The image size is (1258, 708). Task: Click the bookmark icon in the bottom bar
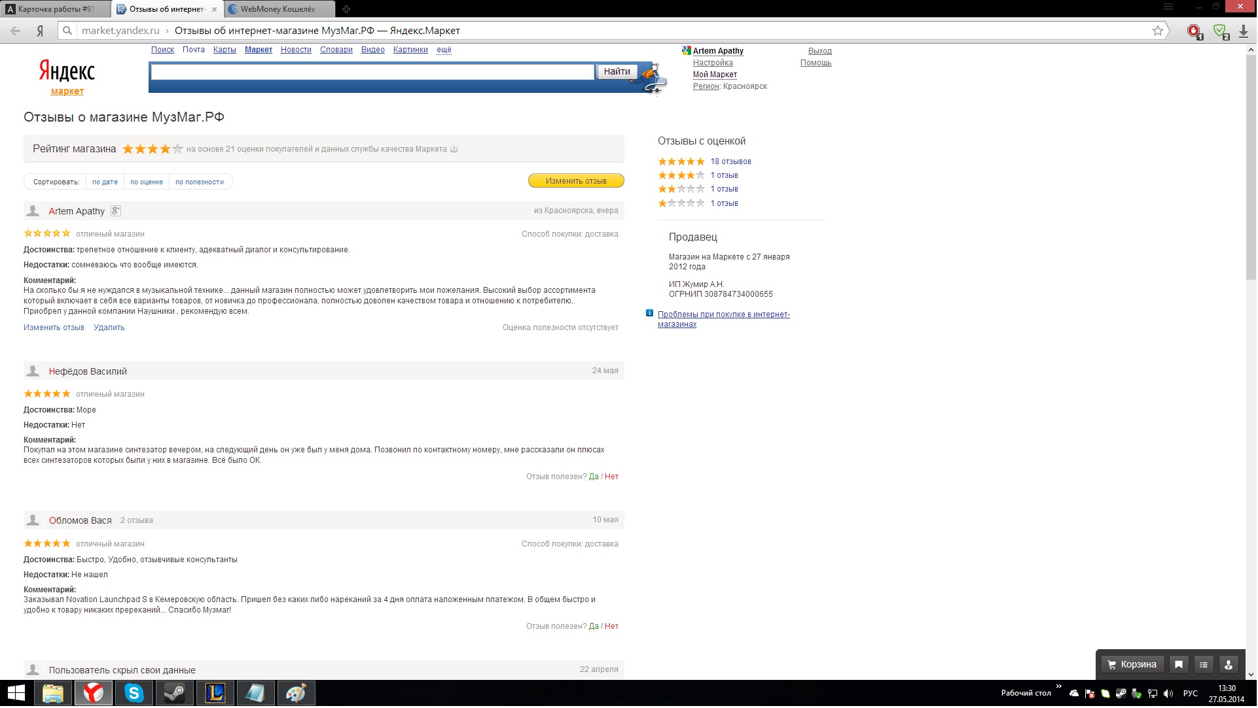click(x=1179, y=666)
